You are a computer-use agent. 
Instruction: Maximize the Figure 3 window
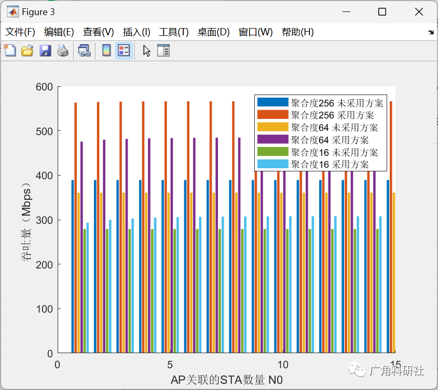(x=382, y=12)
